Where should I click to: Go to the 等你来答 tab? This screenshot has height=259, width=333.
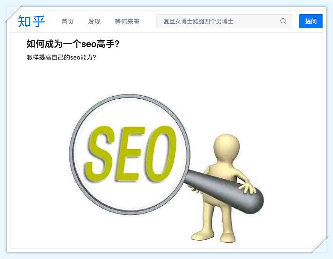pyautogui.click(x=127, y=21)
